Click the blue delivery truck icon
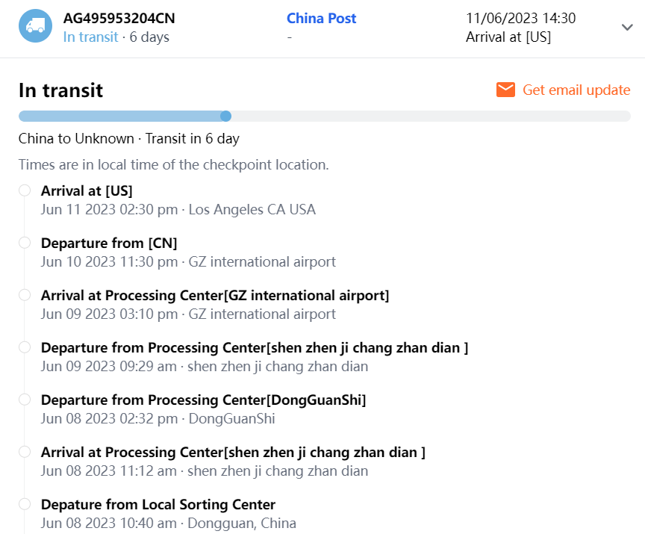Image resolution: width=645 pixels, height=534 pixels. pos(35,26)
